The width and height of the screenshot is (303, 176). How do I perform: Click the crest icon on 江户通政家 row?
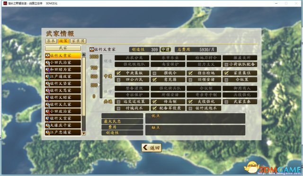point(47,76)
